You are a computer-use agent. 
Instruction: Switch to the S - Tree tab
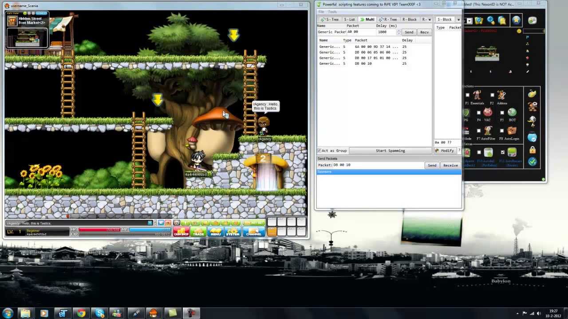pyautogui.click(x=330, y=19)
